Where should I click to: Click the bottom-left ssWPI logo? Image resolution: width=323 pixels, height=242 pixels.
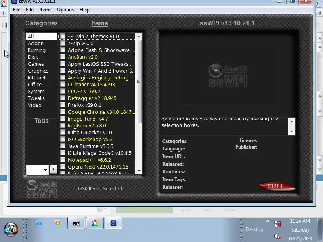coord(42,189)
